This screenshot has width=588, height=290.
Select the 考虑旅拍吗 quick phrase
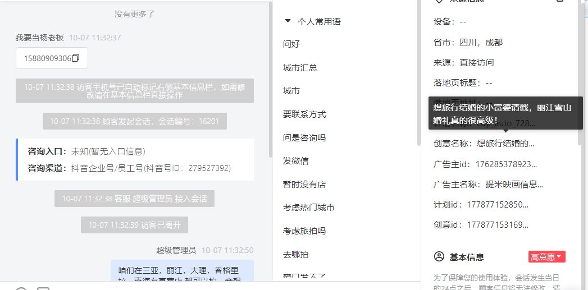click(304, 231)
